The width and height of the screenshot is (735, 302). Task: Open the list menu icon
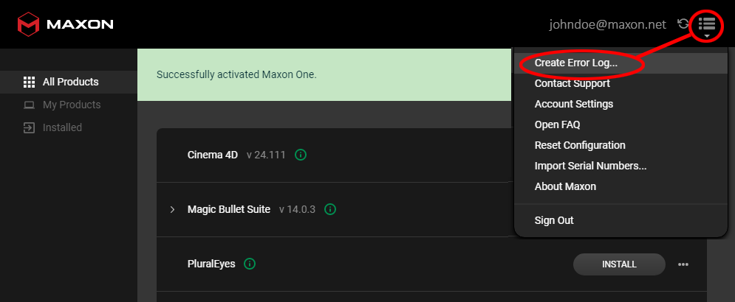pyautogui.click(x=706, y=24)
